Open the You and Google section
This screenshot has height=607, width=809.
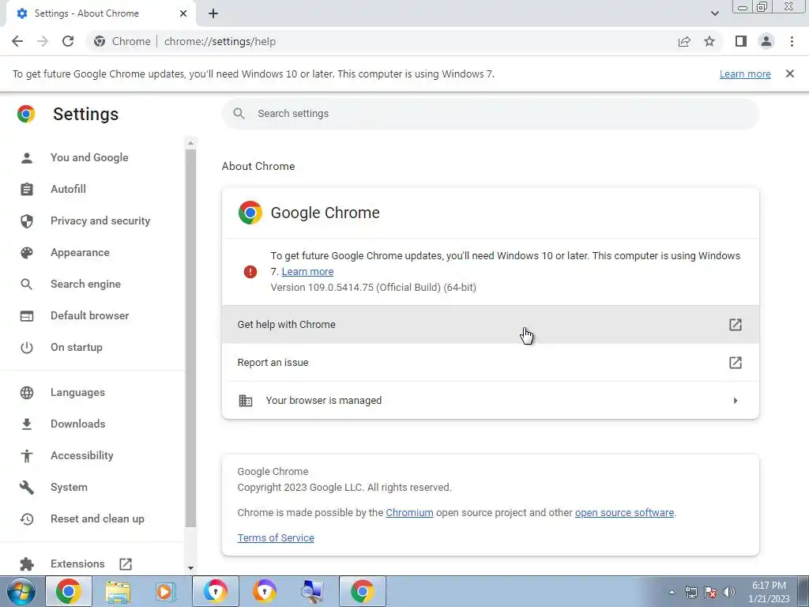(x=89, y=157)
